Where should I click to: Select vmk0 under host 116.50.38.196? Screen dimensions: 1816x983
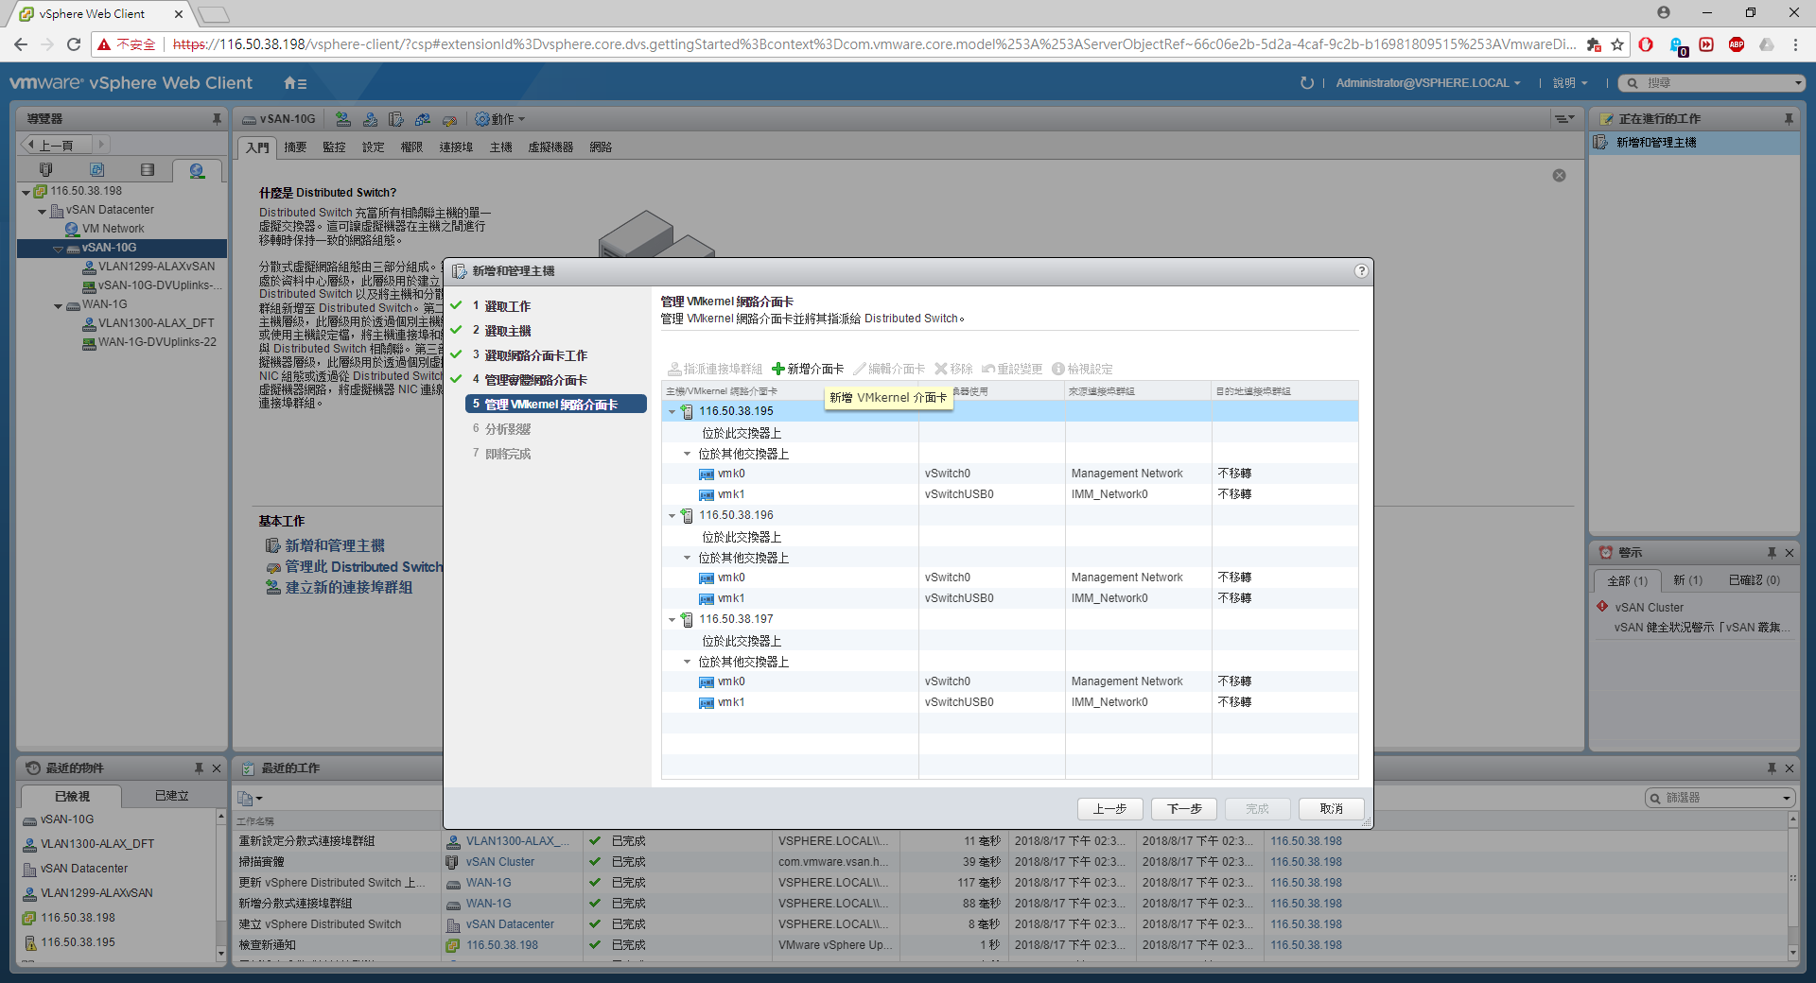pos(730,578)
